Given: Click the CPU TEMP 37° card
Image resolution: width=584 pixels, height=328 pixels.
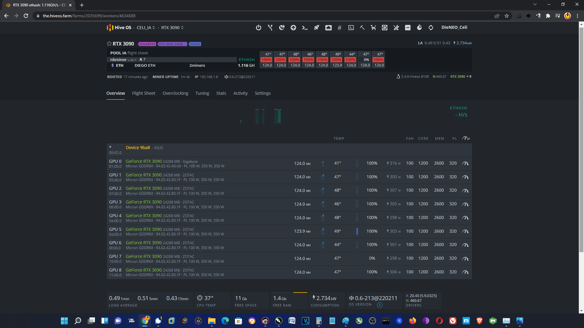Looking at the screenshot, I should 212,301.
